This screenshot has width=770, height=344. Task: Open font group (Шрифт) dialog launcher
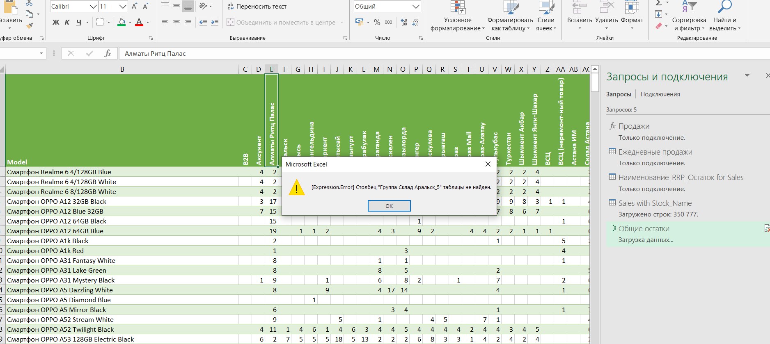pyautogui.click(x=151, y=38)
